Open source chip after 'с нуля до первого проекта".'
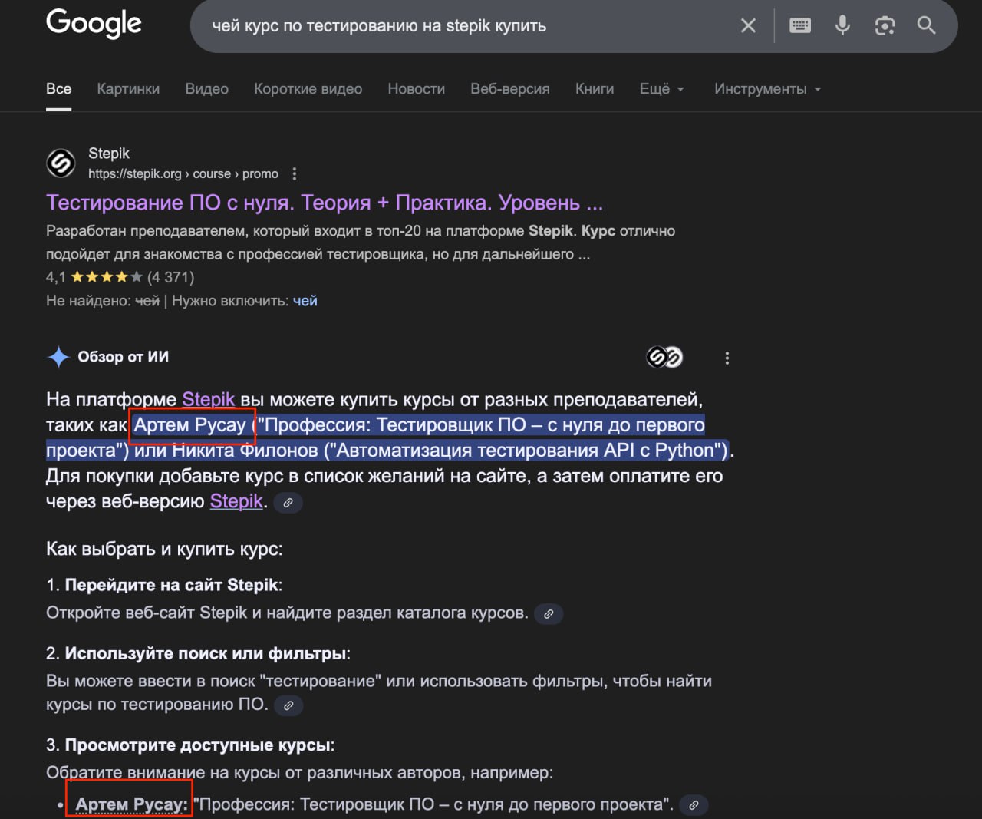The height and width of the screenshot is (819, 982). point(694,805)
